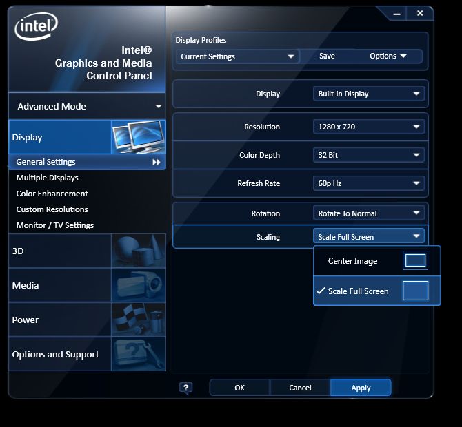462x427 pixels.
Task: Go to Color Enhancement settings
Action: 52,194
